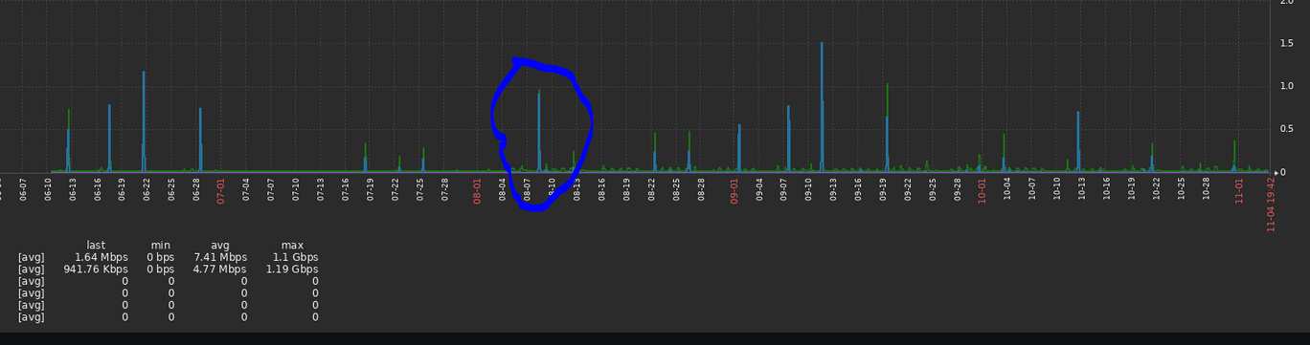Select the max value 1.19 Gbps
This screenshot has height=345, width=1310.
coord(293,270)
